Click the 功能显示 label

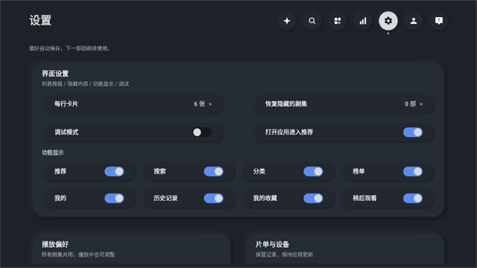click(x=53, y=153)
